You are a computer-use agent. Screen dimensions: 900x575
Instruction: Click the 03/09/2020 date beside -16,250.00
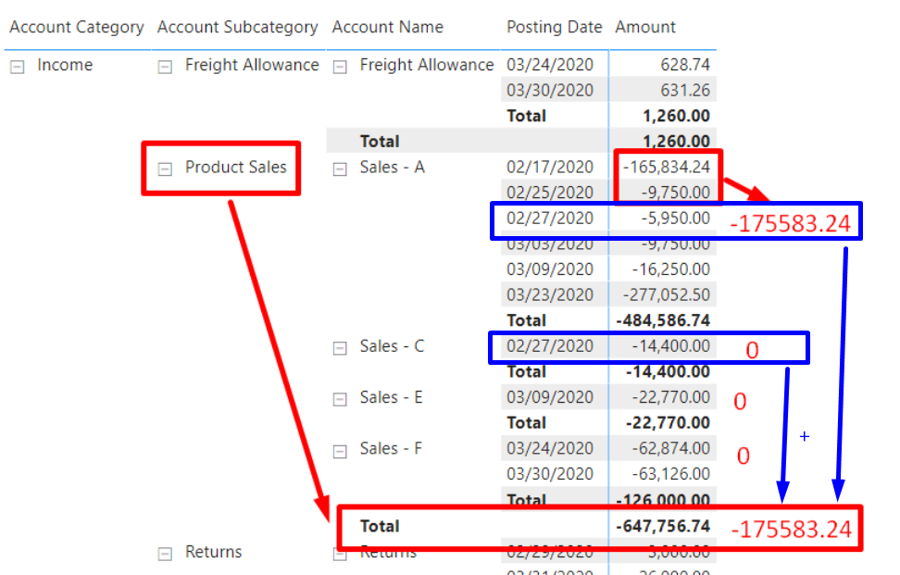550,269
